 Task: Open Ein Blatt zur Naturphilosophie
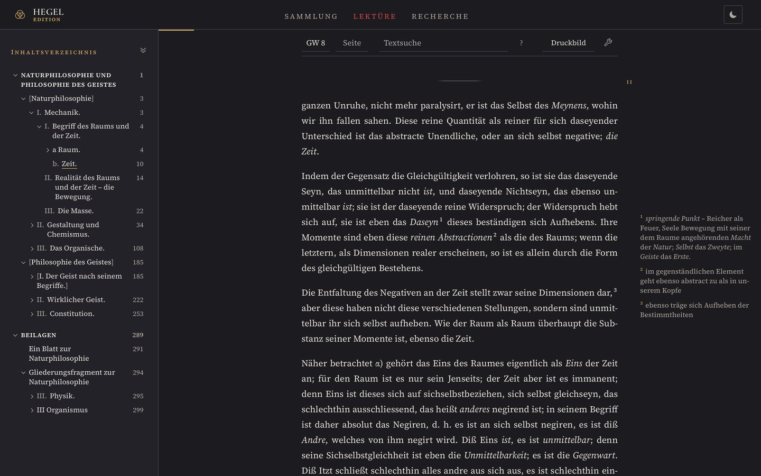tap(59, 353)
